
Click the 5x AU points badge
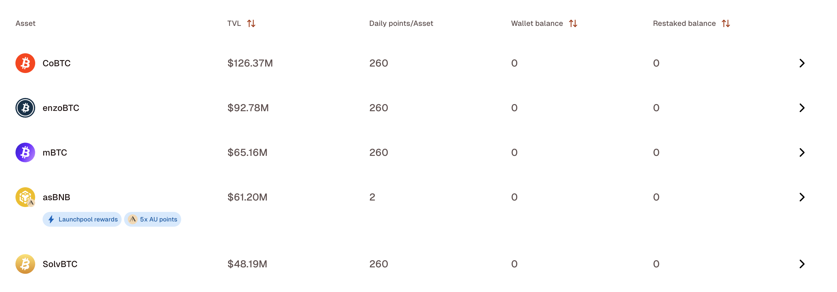click(153, 219)
